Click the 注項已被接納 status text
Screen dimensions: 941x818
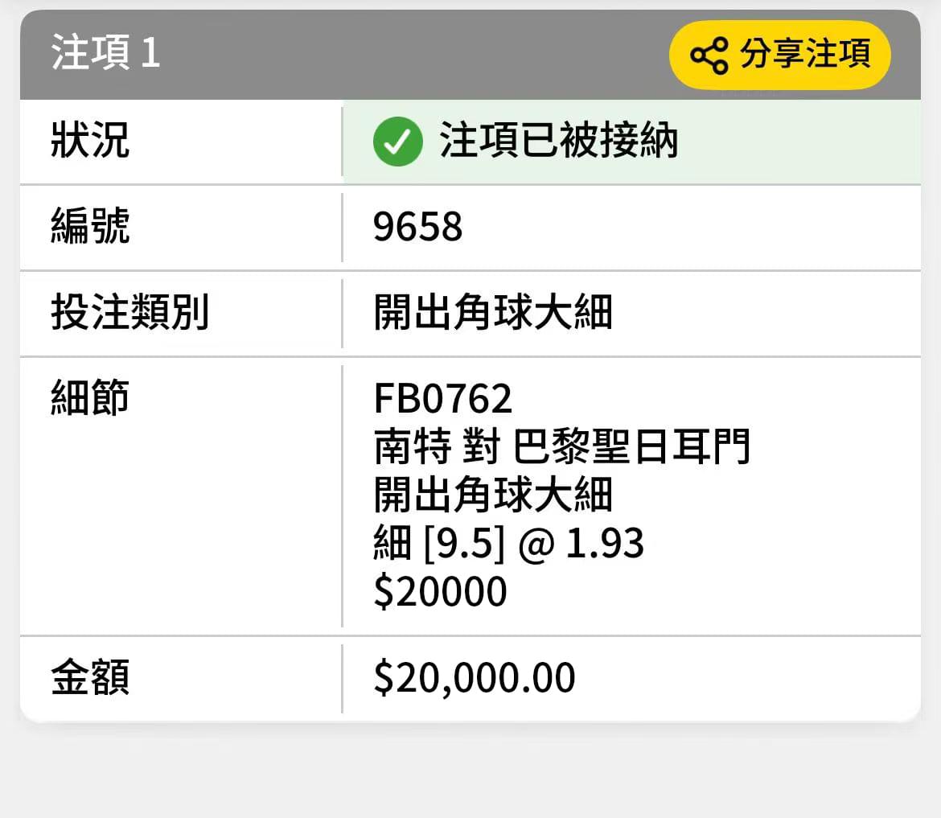coord(559,141)
